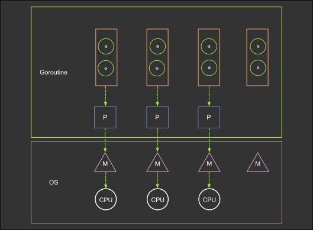Click the dashed arrow into leftmost P
Viewport: 313px width, 230px height.
pos(105,96)
